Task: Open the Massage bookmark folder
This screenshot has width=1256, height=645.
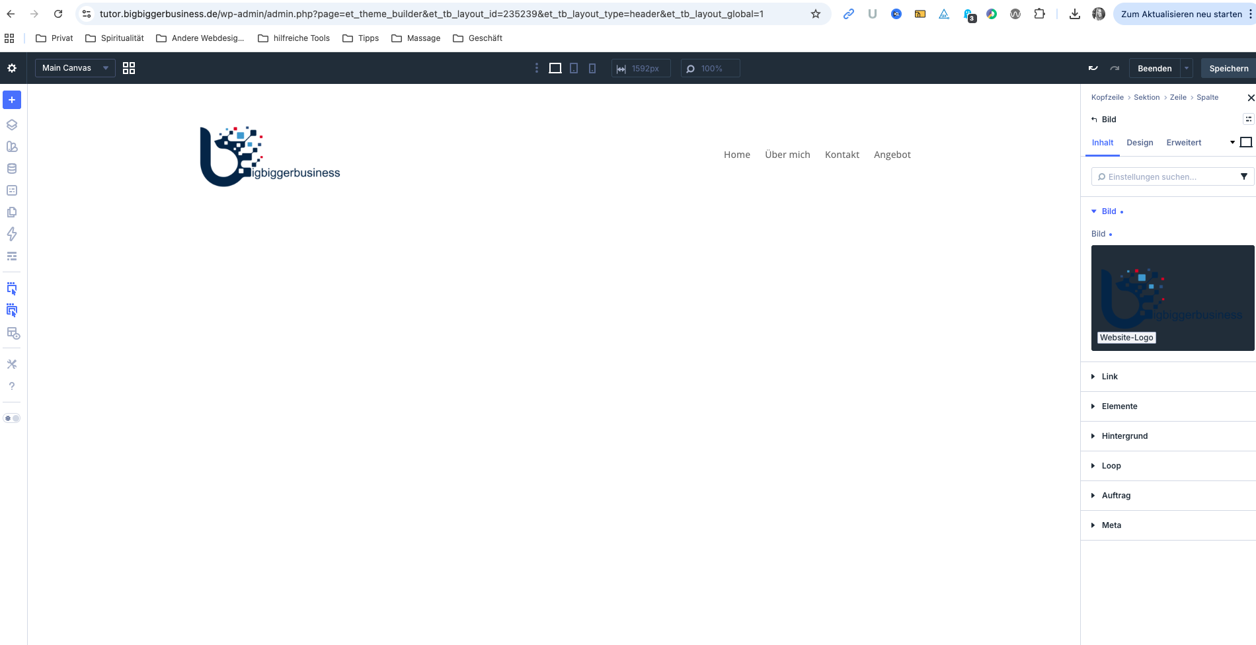Action: point(416,38)
